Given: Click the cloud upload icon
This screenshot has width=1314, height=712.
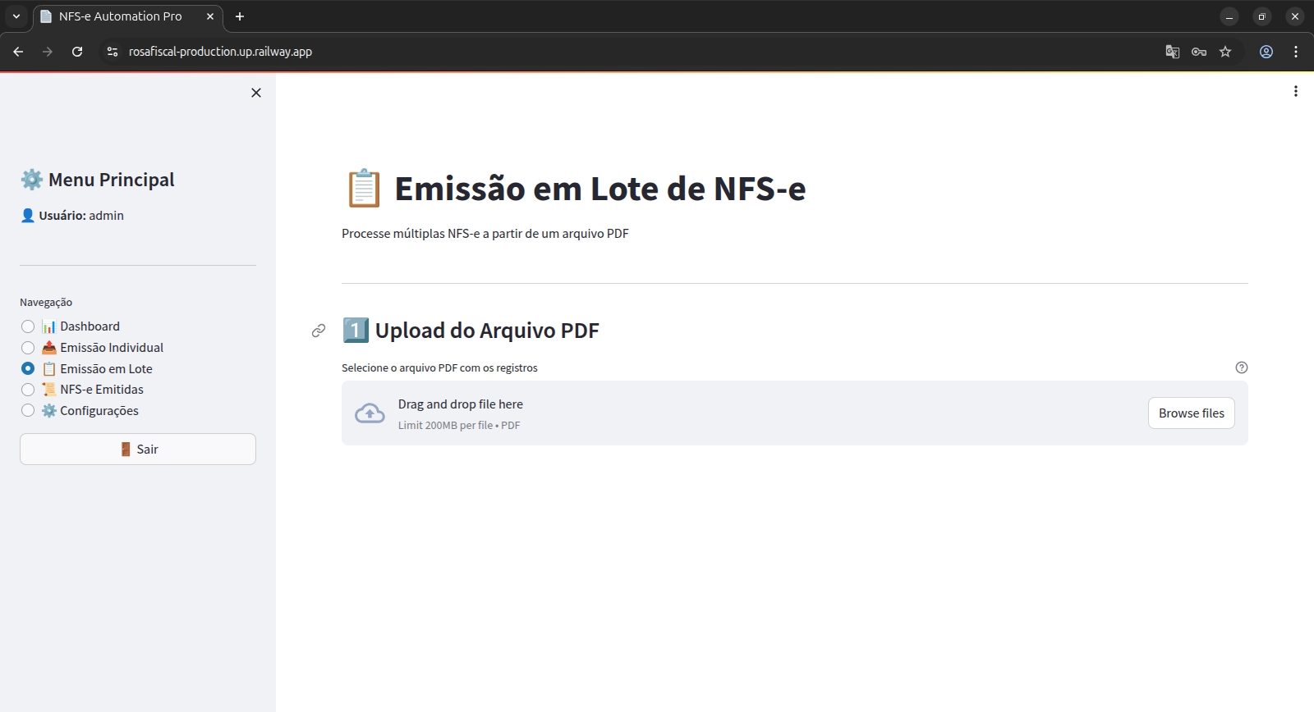Looking at the screenshot, I should [370, 413].
